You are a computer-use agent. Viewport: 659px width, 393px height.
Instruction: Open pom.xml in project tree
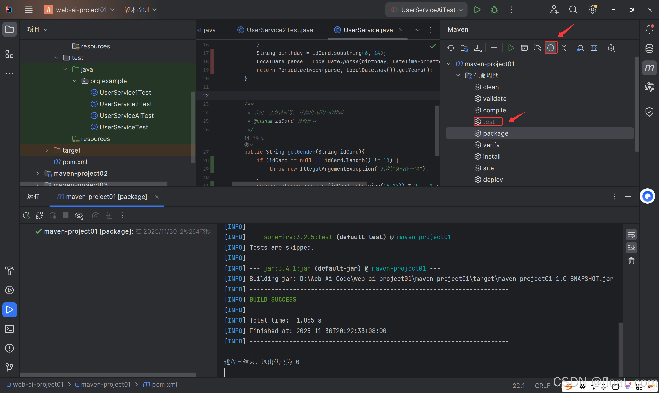tap(75, 162)
